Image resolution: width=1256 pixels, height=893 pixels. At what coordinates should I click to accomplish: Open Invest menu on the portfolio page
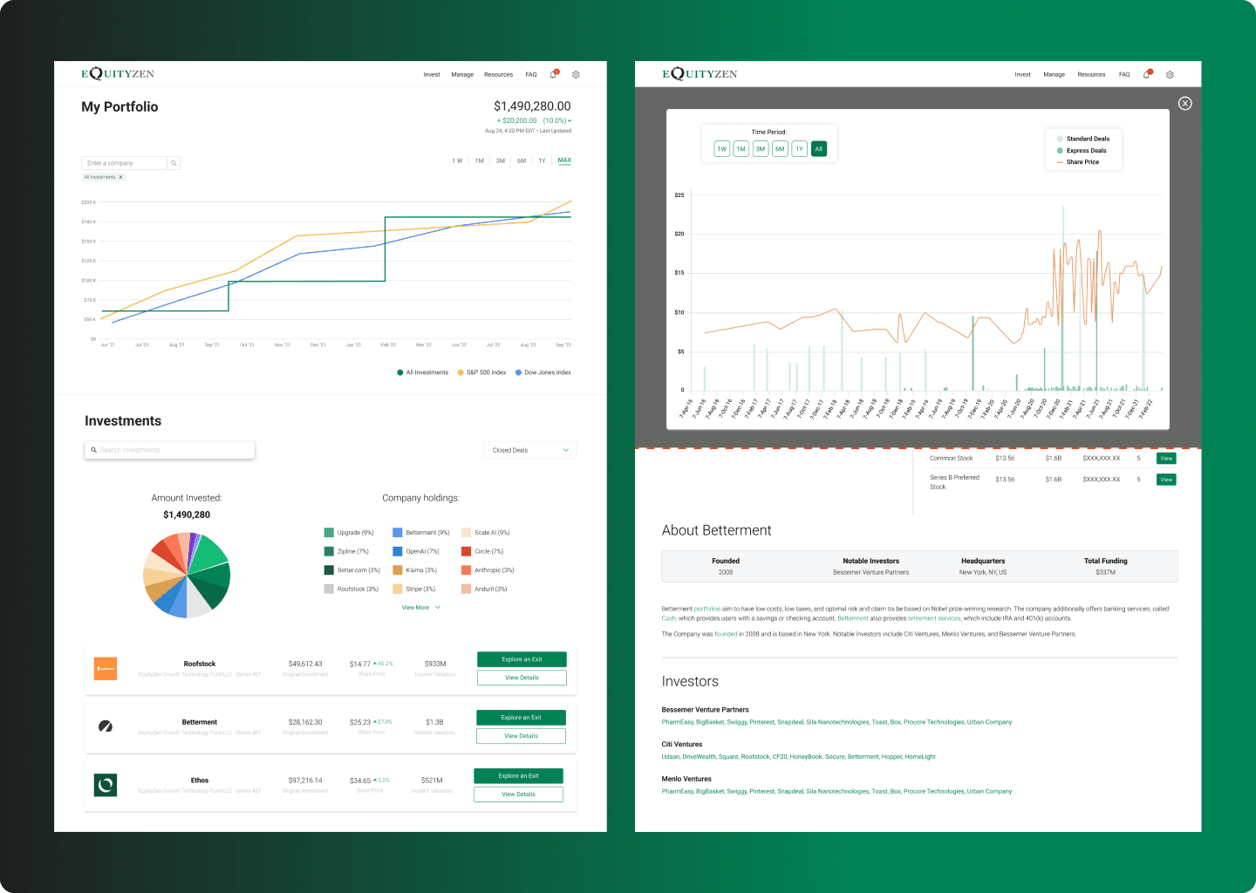click(432, 75)
